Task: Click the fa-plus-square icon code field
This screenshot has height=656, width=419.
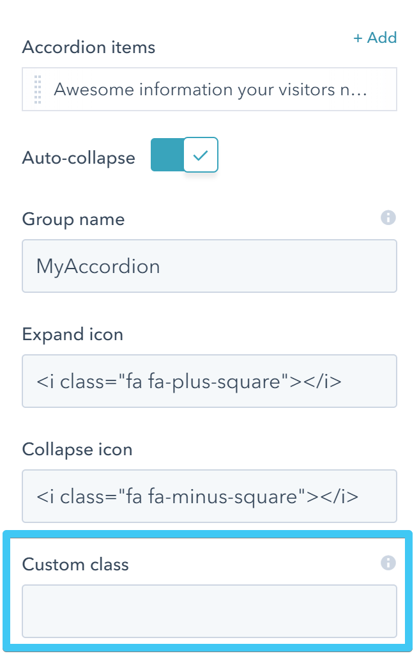Action: pos(209,380)
